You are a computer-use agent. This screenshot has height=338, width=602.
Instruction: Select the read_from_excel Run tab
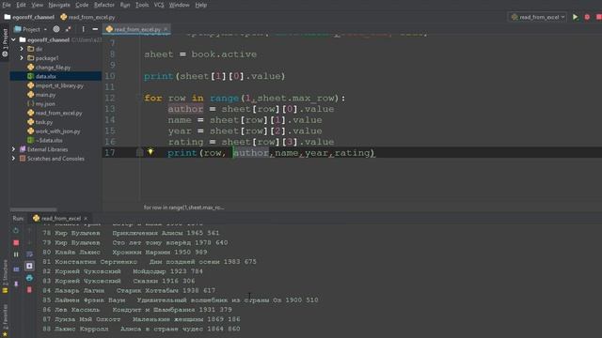(x=60, y=219)
